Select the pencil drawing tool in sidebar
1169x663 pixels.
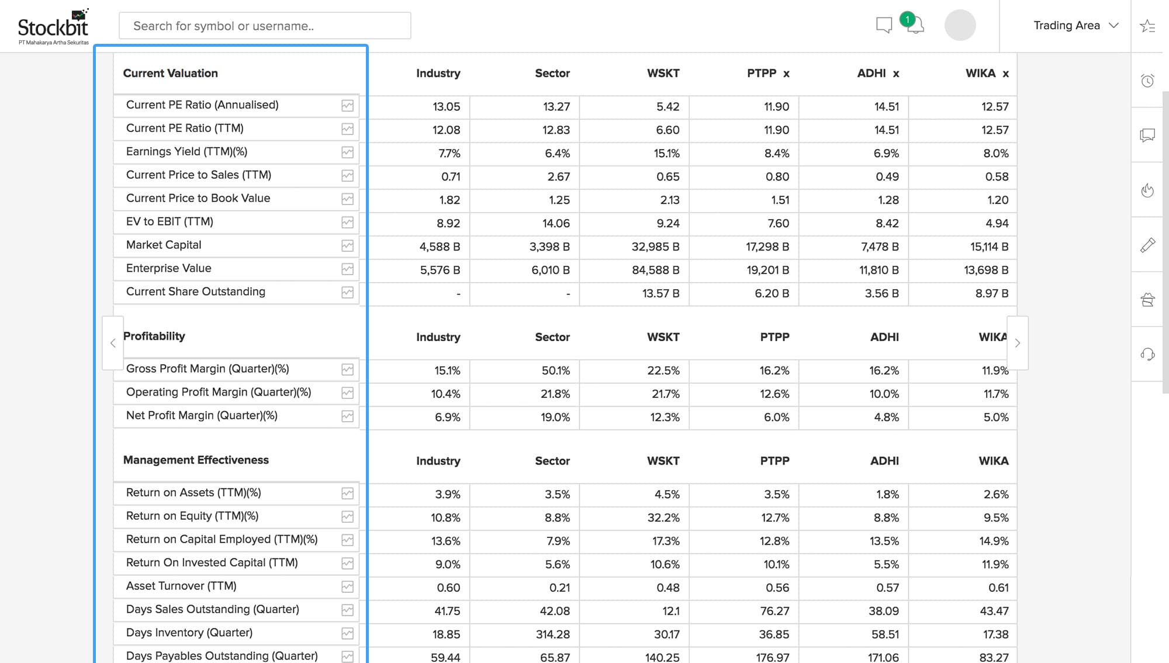1147,245
